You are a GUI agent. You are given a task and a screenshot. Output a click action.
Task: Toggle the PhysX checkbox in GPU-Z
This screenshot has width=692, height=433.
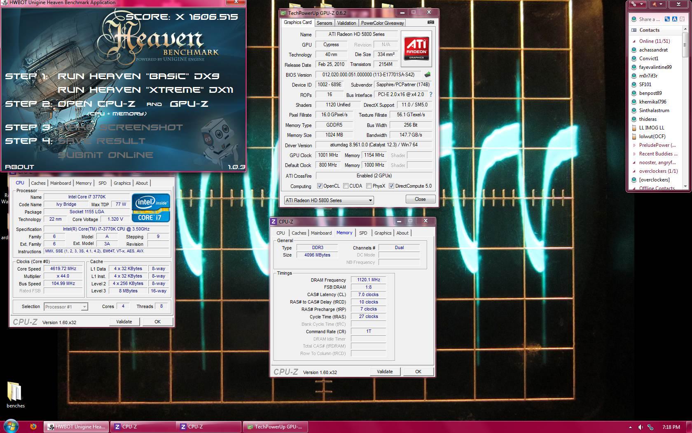tap(369, 186)
